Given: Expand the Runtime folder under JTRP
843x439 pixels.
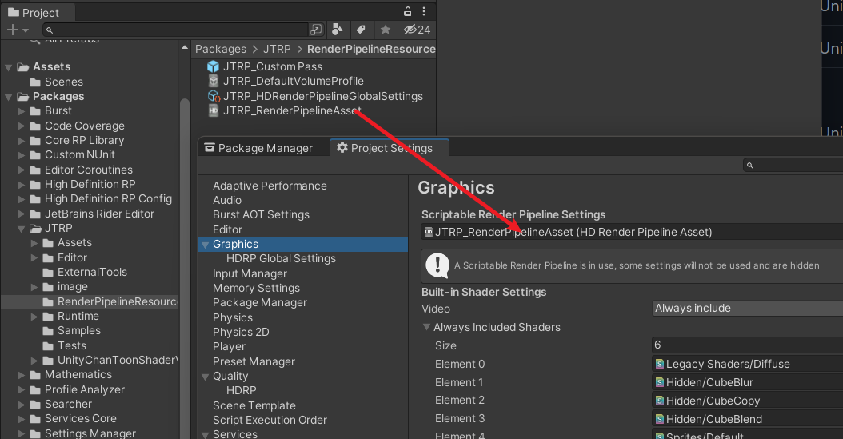Looking at the screenshot, I should [x=34, y=317].
